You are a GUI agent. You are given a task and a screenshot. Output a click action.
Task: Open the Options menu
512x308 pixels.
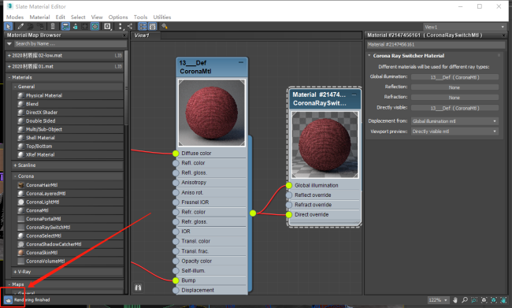coord(118,17)
